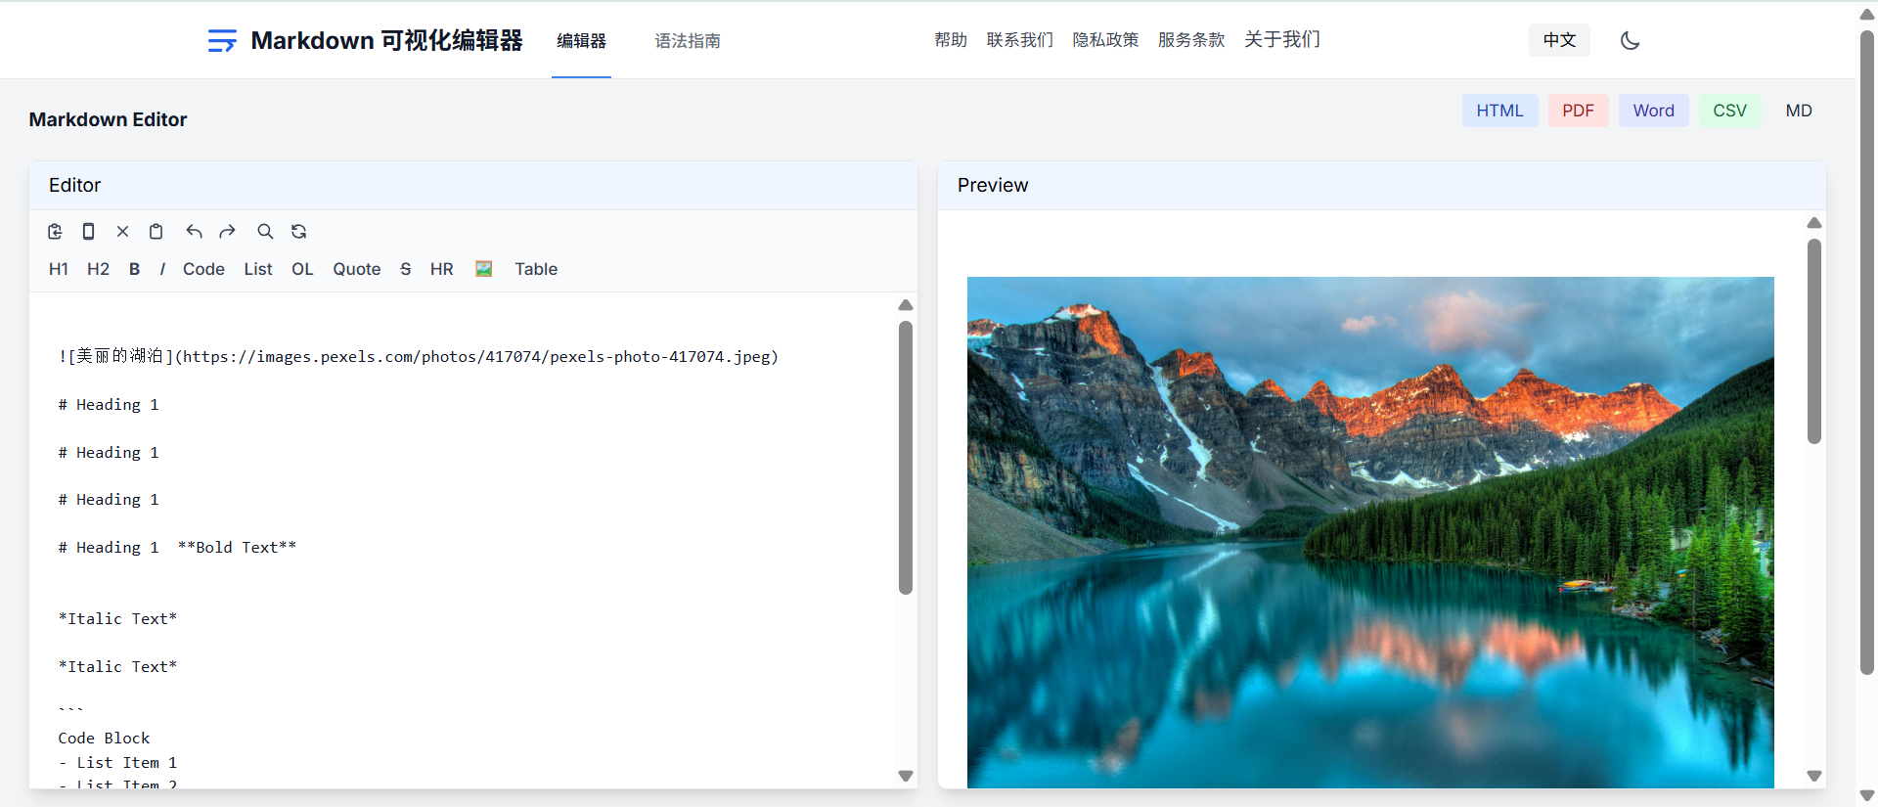
Task: Export as CSV
Action: (x=1729, y=111)
